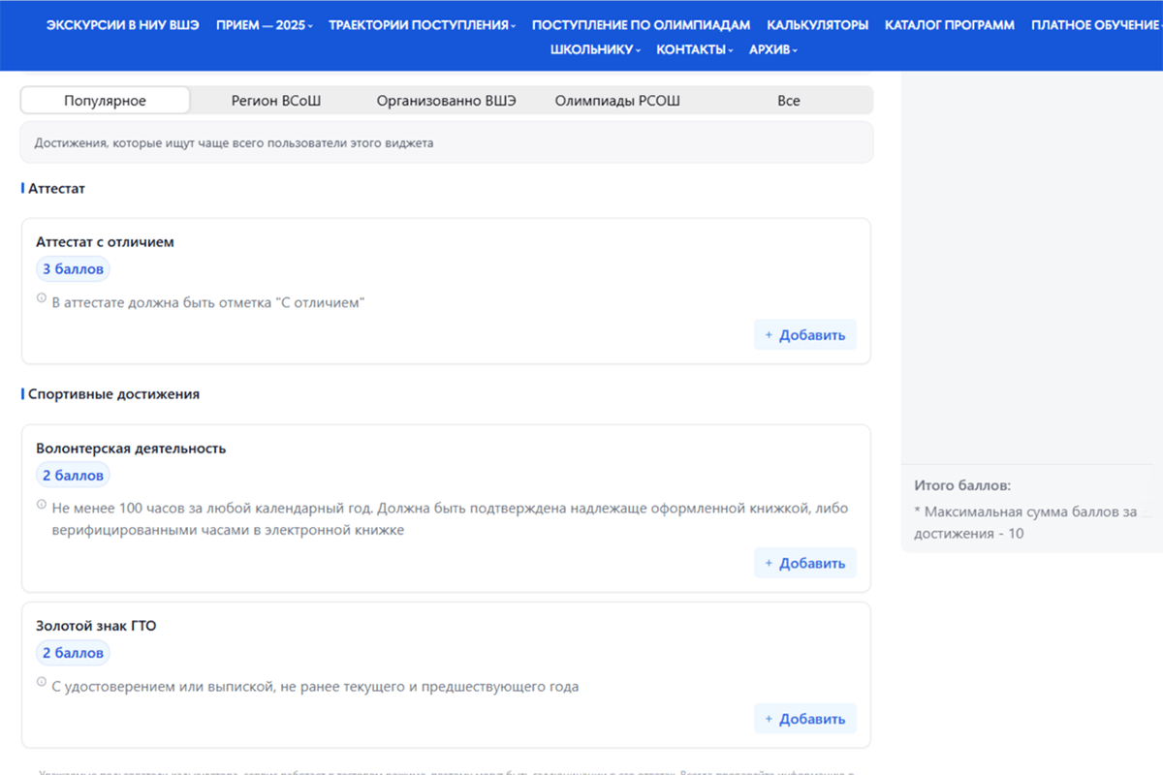The image size is (1163, 775).
Task: Expand the КОНТАКТЫ dropdown menu
Action: click(695, 49)
